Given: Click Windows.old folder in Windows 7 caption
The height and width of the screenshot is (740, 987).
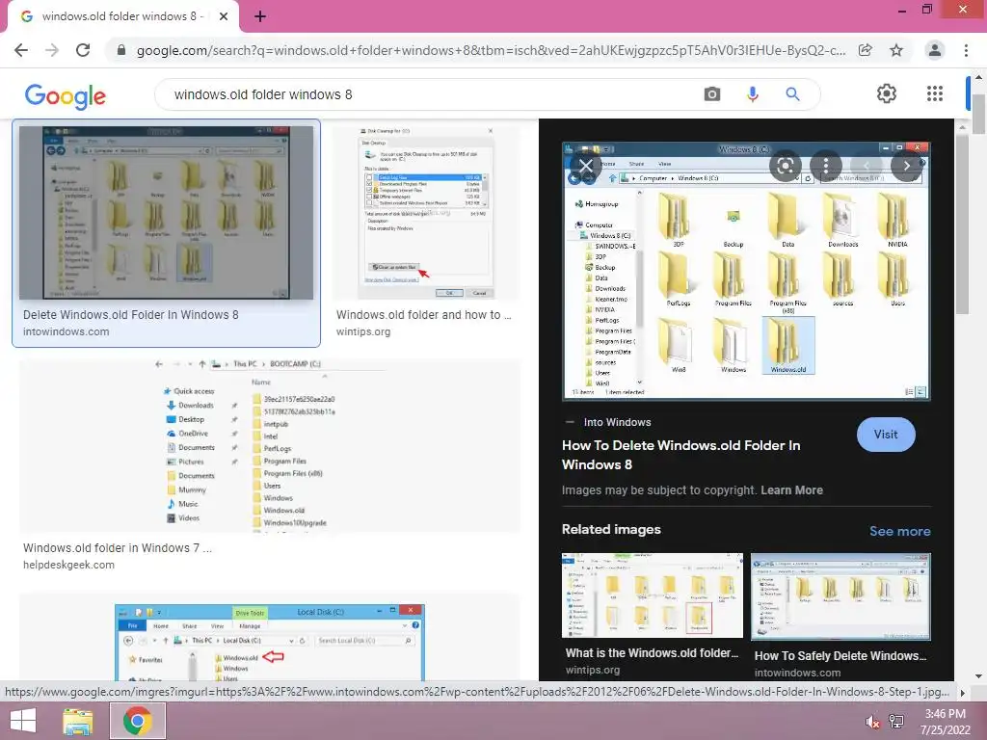Looking at the screenshot, I should coord(117,548).
